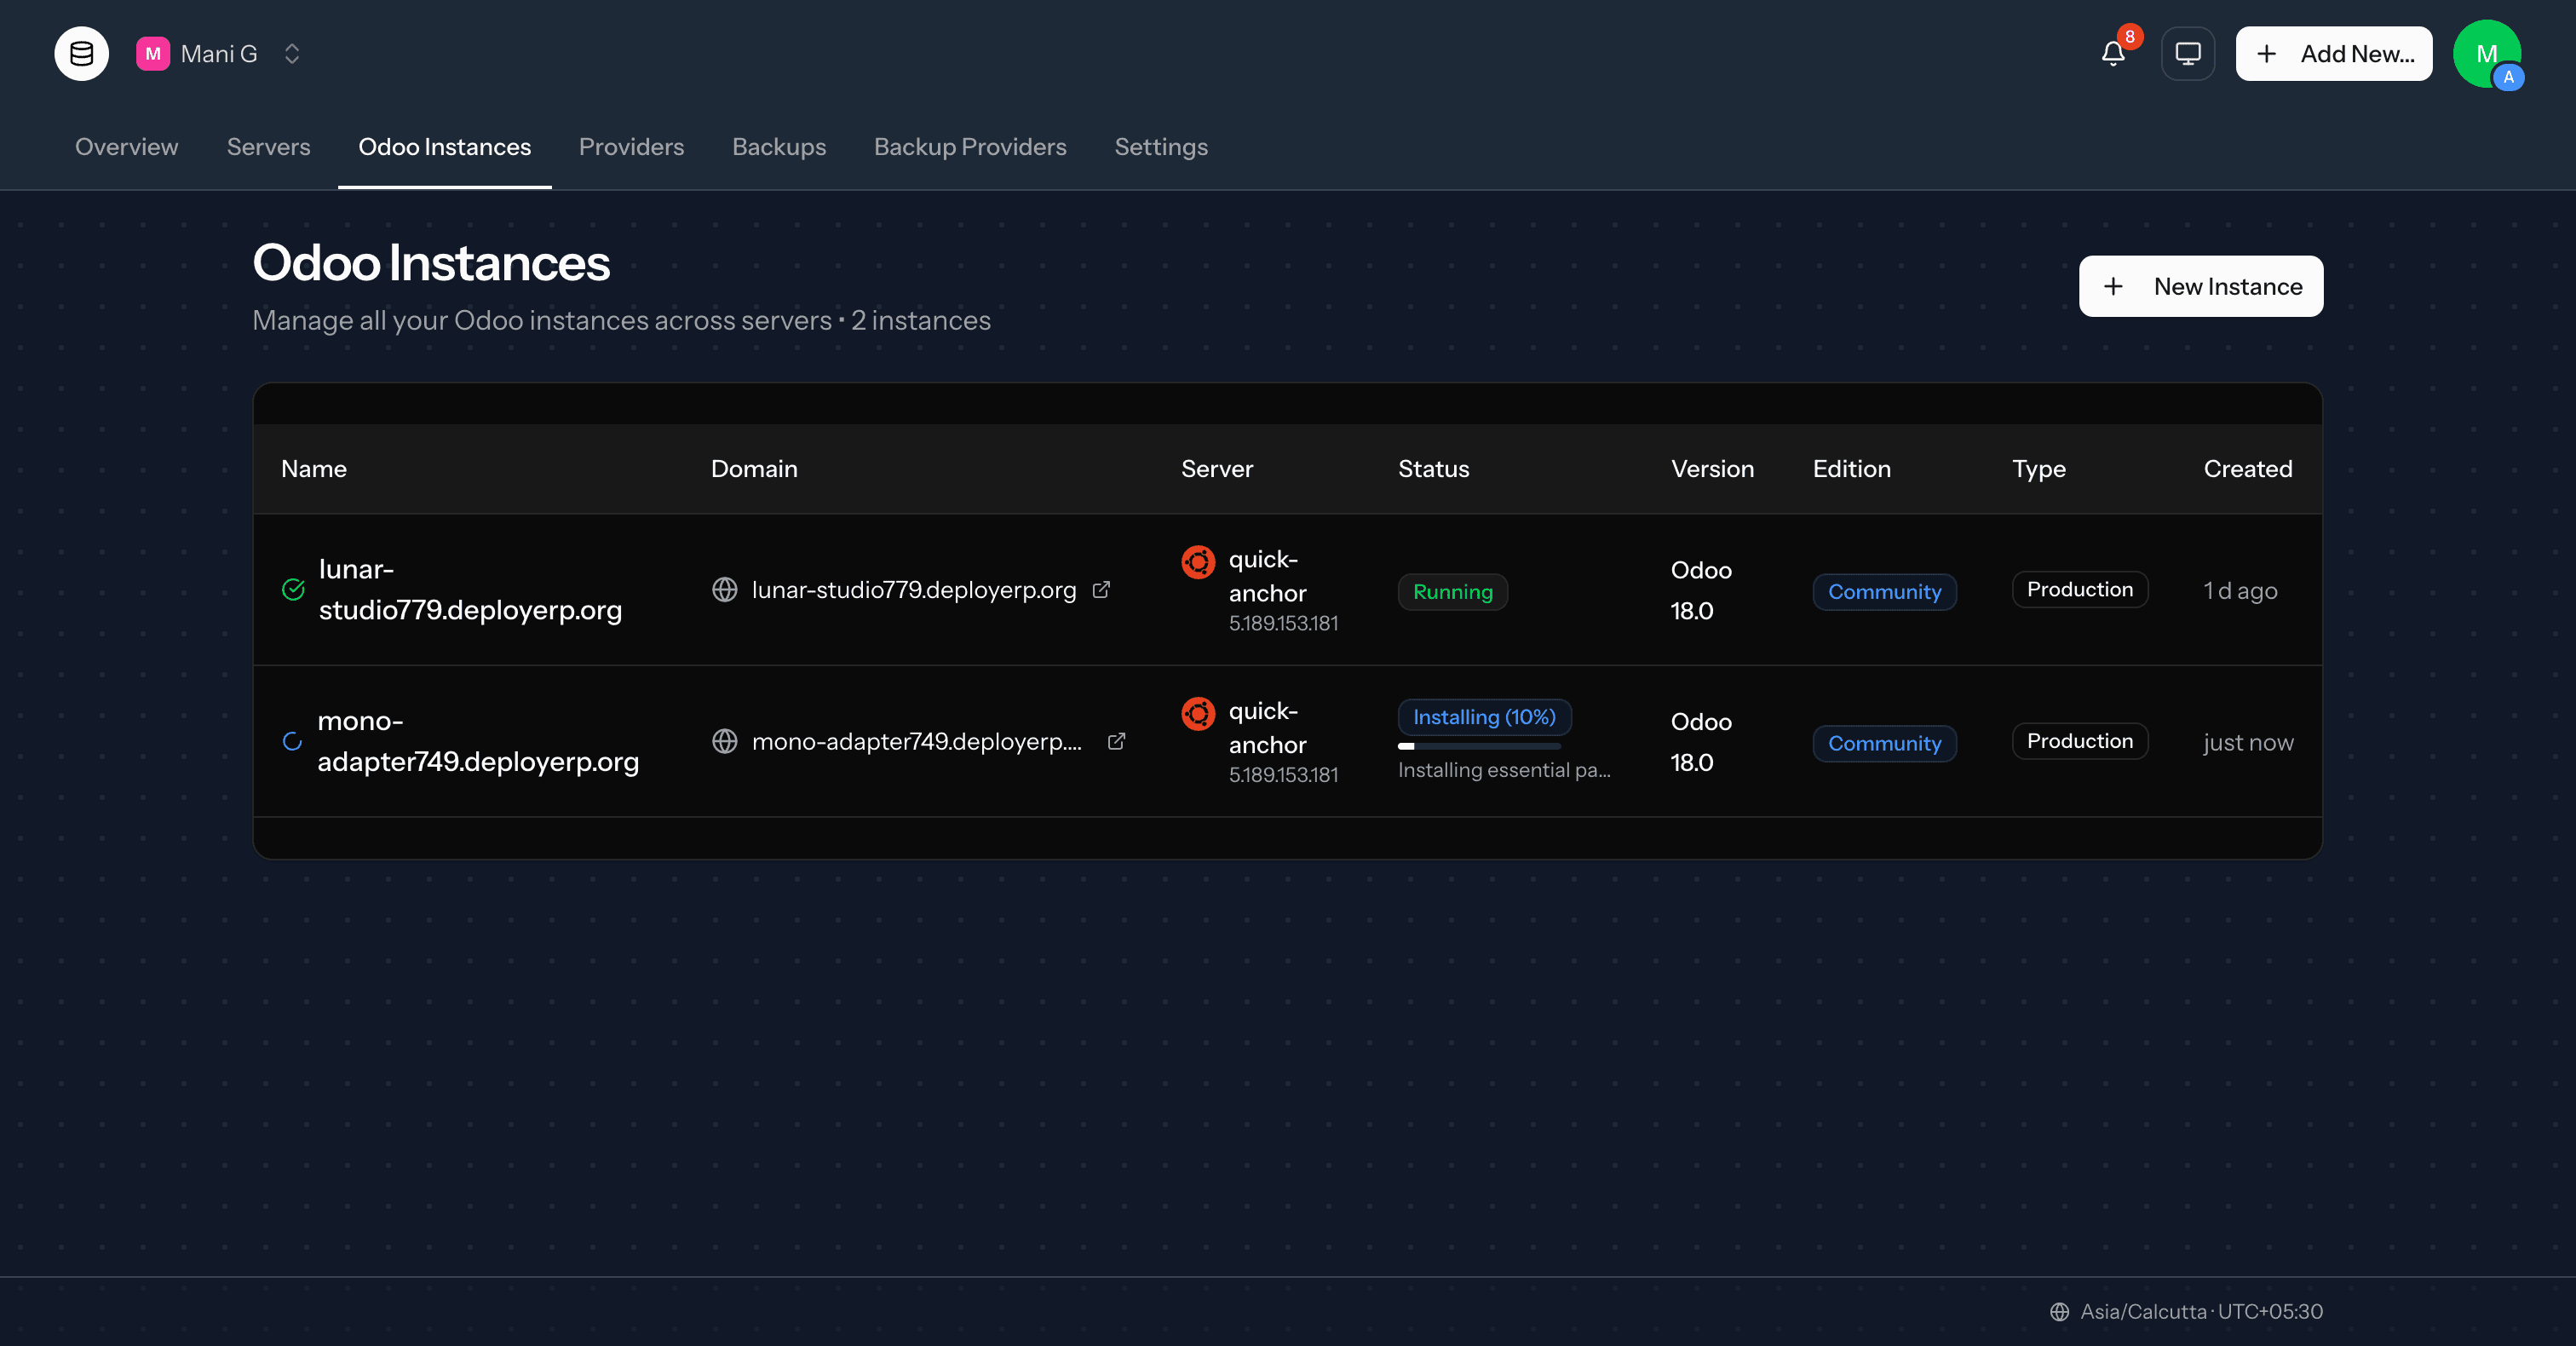Open the lunar-studio779.deployerp.org instance name
This screenshot has height=1346, width=2576.
(470, 589)
